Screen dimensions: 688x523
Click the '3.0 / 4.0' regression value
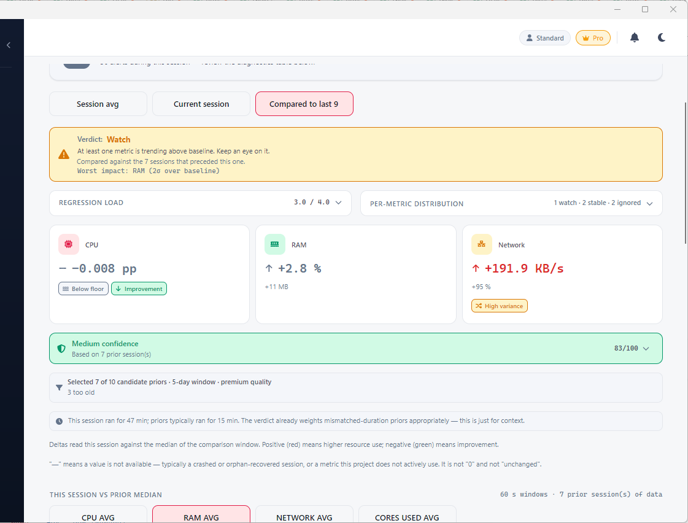click(x=312, y=203)
